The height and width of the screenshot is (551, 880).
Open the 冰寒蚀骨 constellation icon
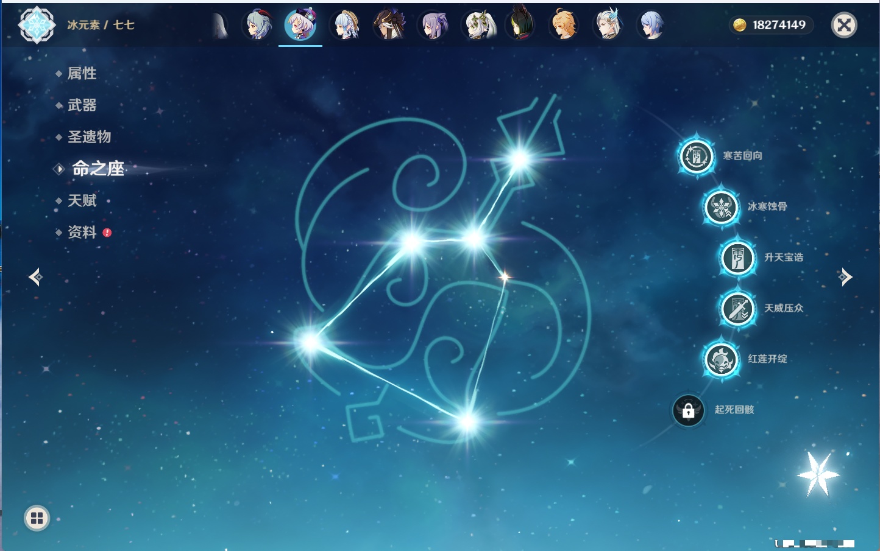722,207
